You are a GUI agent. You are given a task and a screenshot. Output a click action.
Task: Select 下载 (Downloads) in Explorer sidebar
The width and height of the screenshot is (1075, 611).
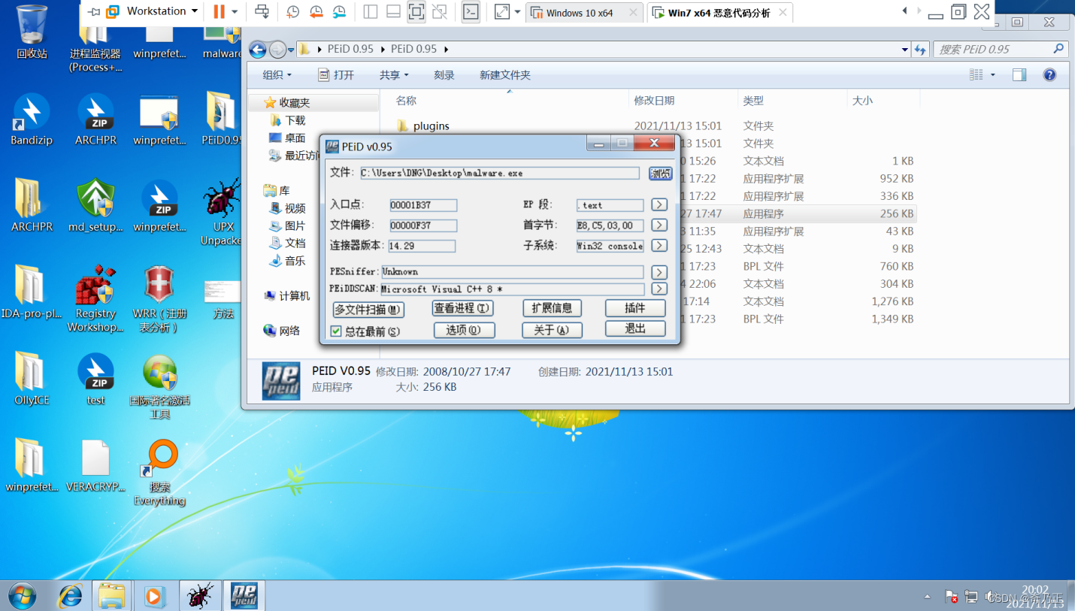coord(295,120)
